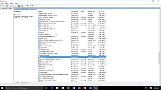Select Still Image Acquisition Events service
Viewport: 161px width, 90px height.
(x=72, y=53)
